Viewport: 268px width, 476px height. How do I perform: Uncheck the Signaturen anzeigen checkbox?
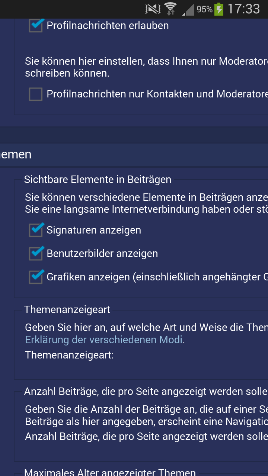36,230
